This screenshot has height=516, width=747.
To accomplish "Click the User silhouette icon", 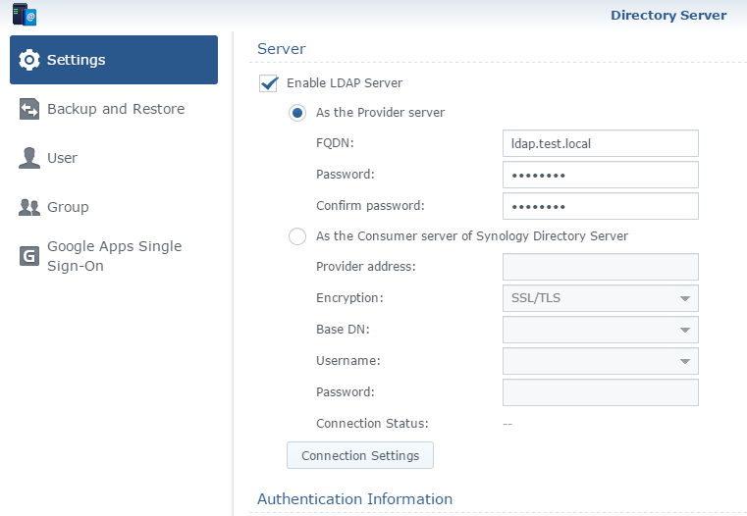I will 29,158.
